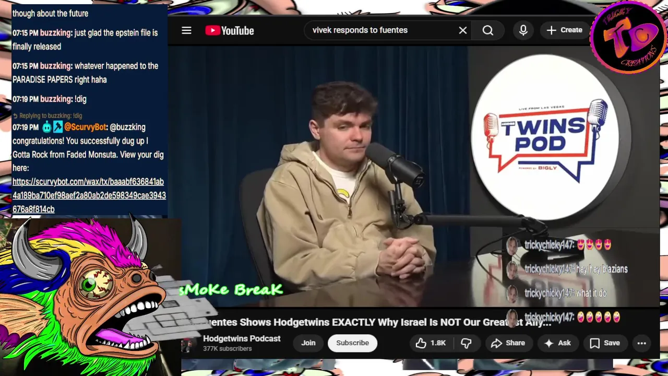Image resolution: width=668 pixels, height=376 pixels.
Task: Save the video to a playlist
Action: [605, 343]
